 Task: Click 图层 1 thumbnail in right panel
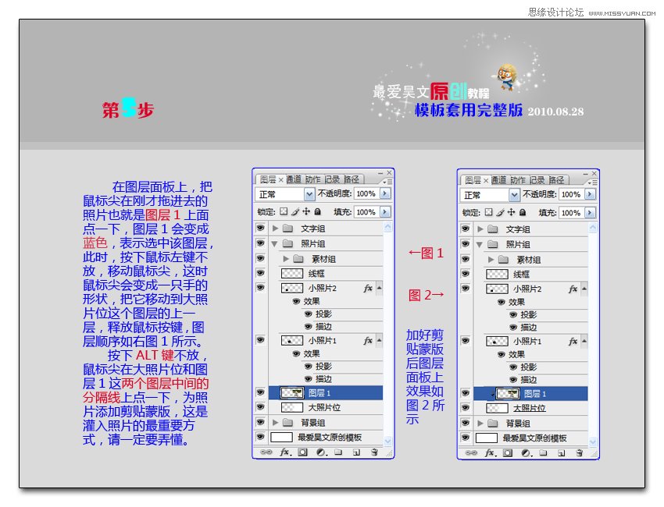508,394
